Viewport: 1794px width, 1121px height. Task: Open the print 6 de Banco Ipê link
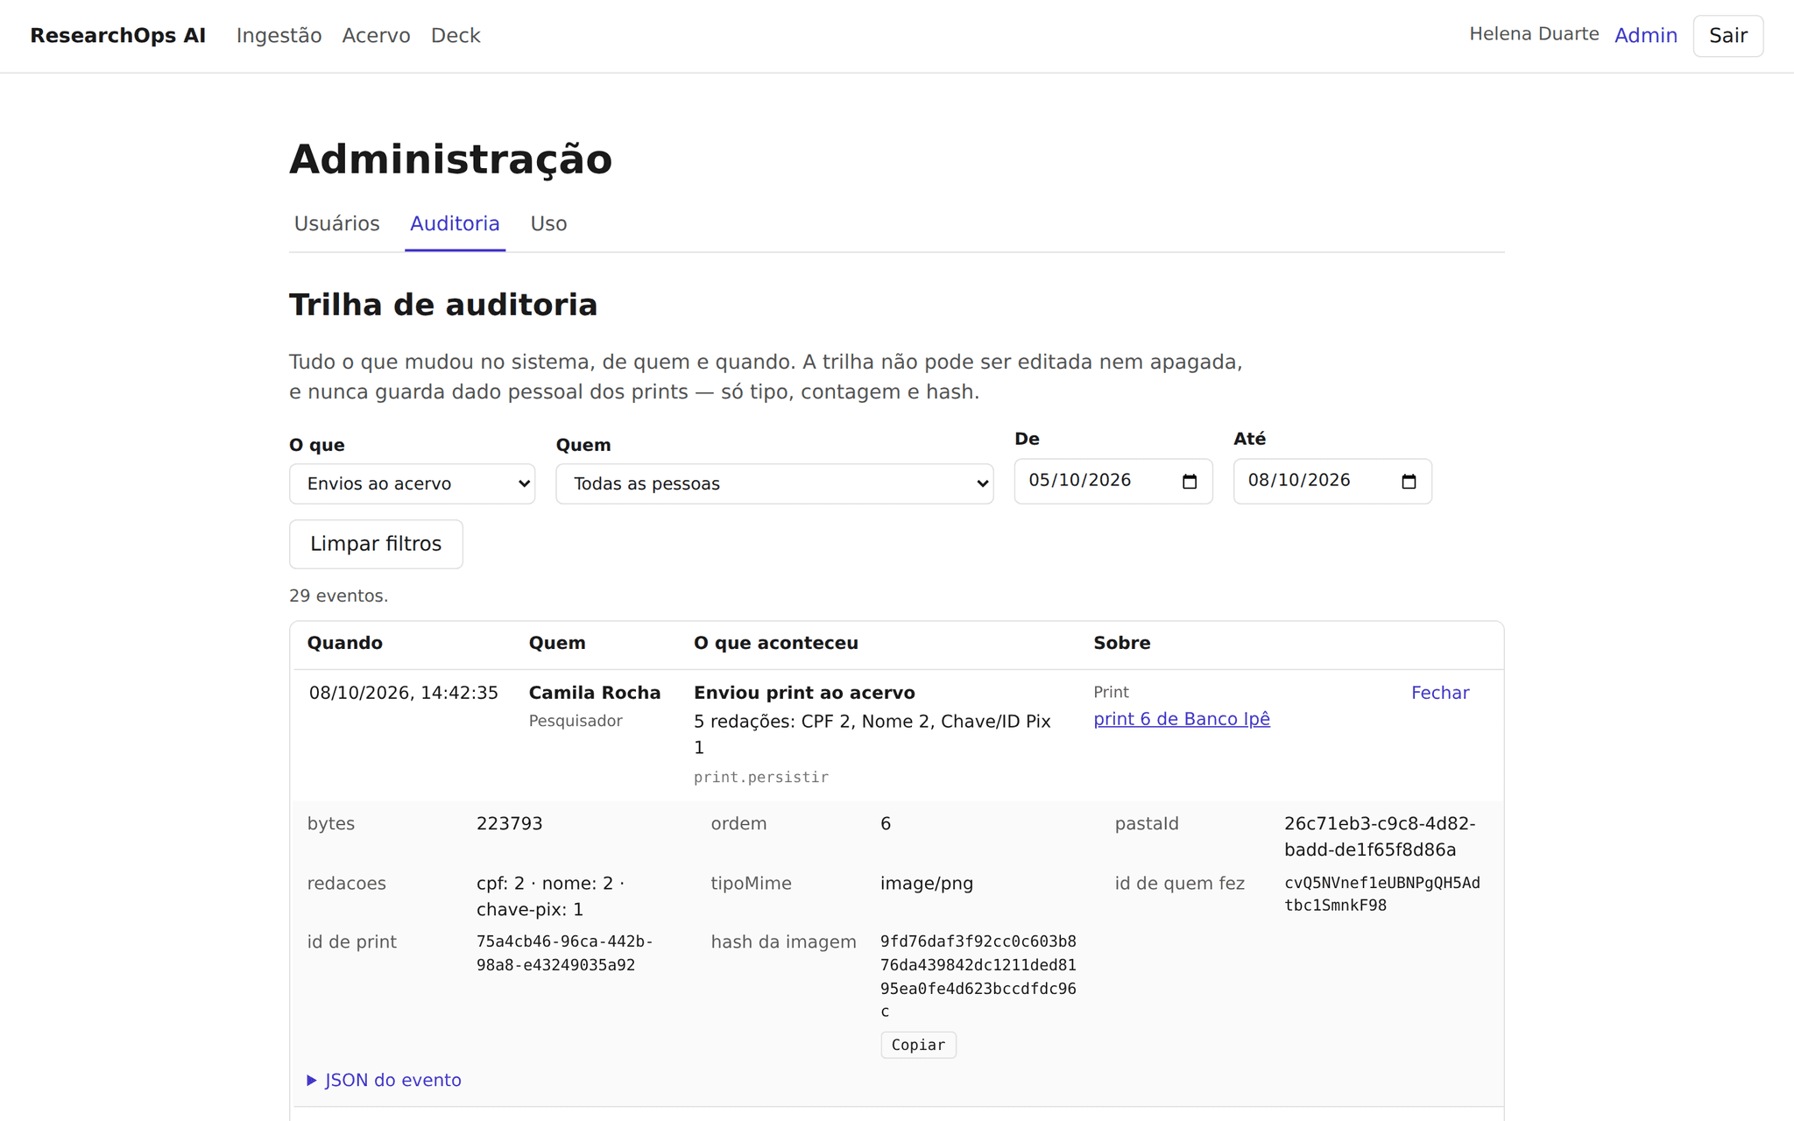click(x=1181, y=719)
